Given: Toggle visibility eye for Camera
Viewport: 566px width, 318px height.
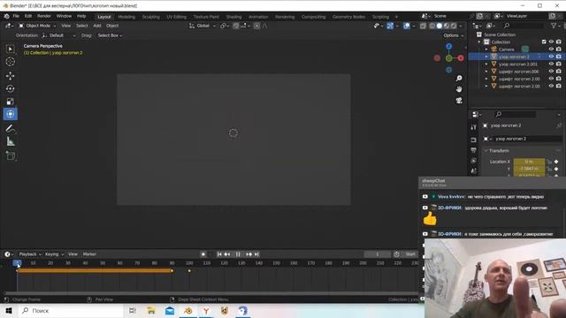Looking at the screenshot, I should click(x=551, y=49).
